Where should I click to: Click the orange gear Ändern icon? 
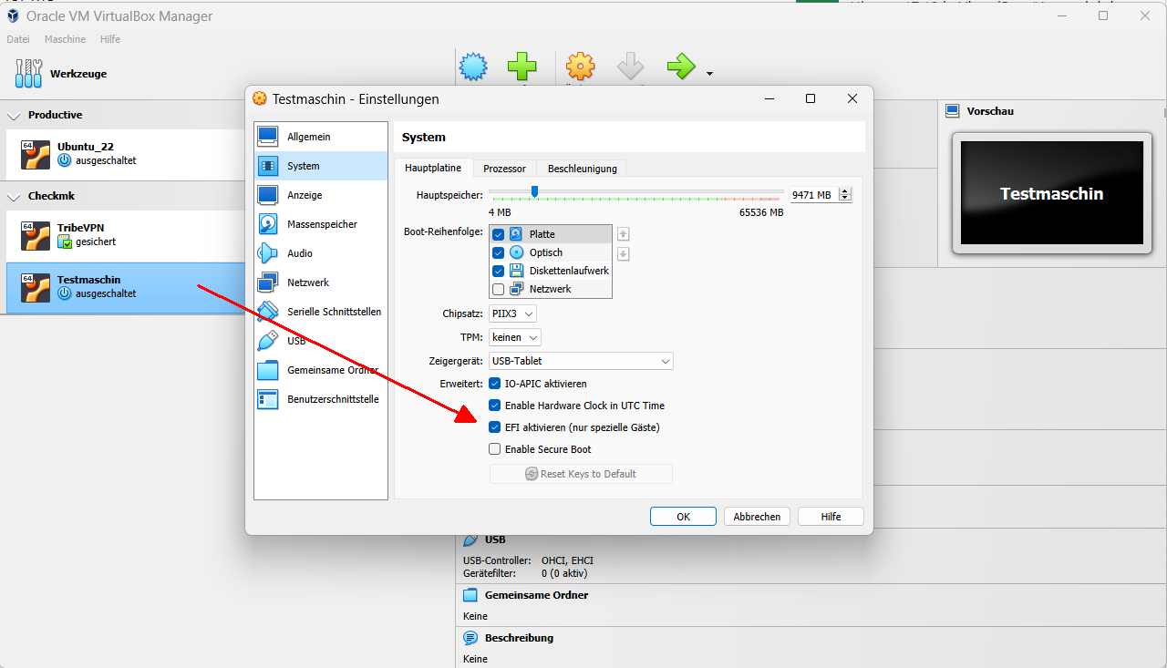[x=580, y=67]
